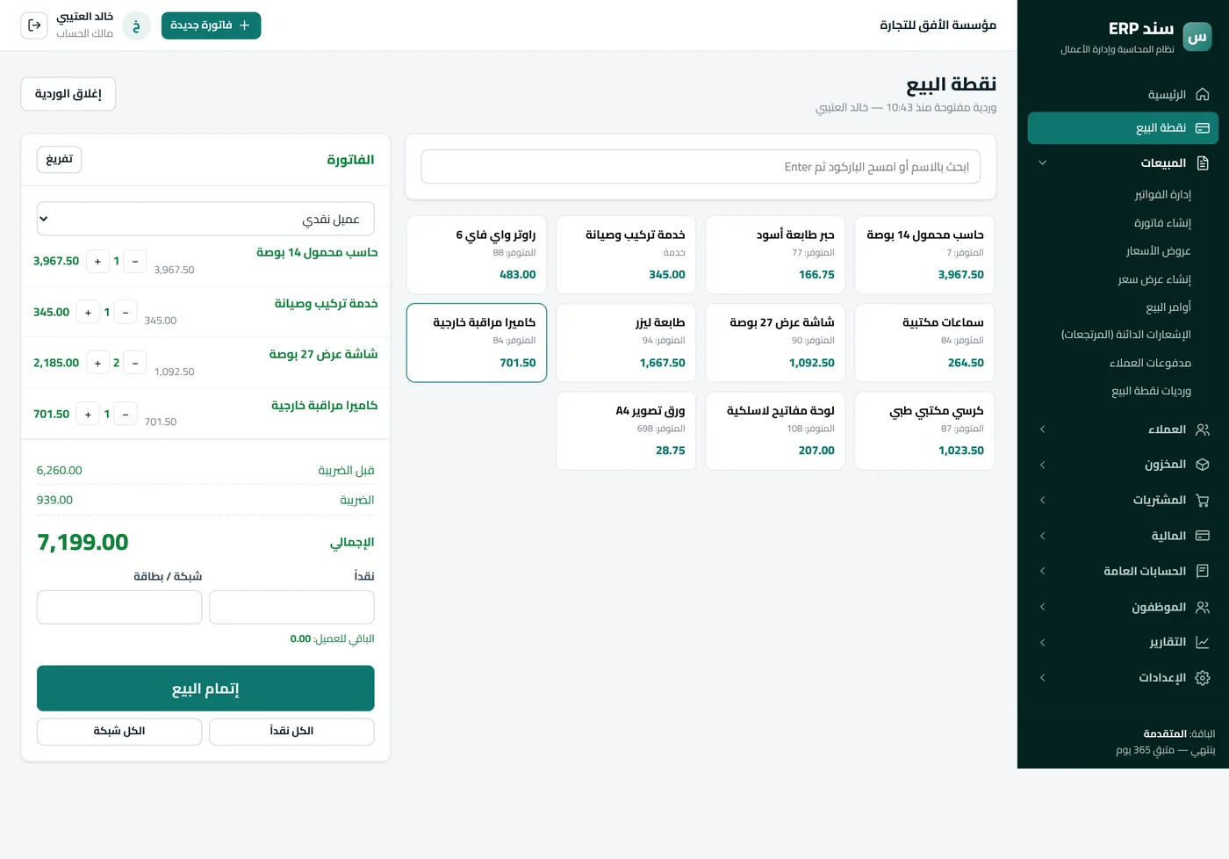
Task: Expand the العملاء sidebar section chevron
Action: [1042, 429]
